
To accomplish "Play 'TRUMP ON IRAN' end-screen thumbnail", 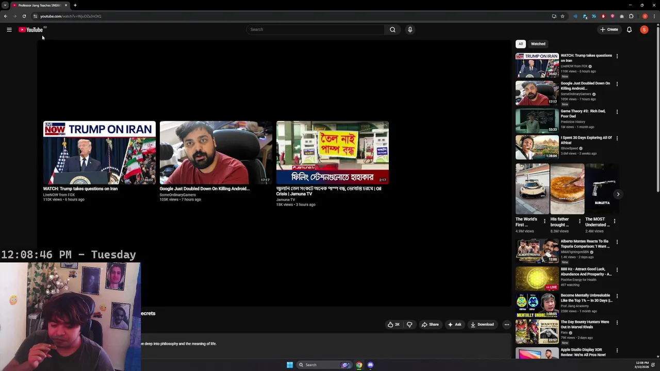I will (x=99, y=153).
